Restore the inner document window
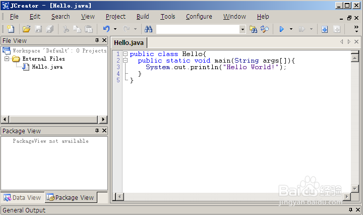Image resolution: width=363 pixels, height=215 pixels. click(349, 18)
